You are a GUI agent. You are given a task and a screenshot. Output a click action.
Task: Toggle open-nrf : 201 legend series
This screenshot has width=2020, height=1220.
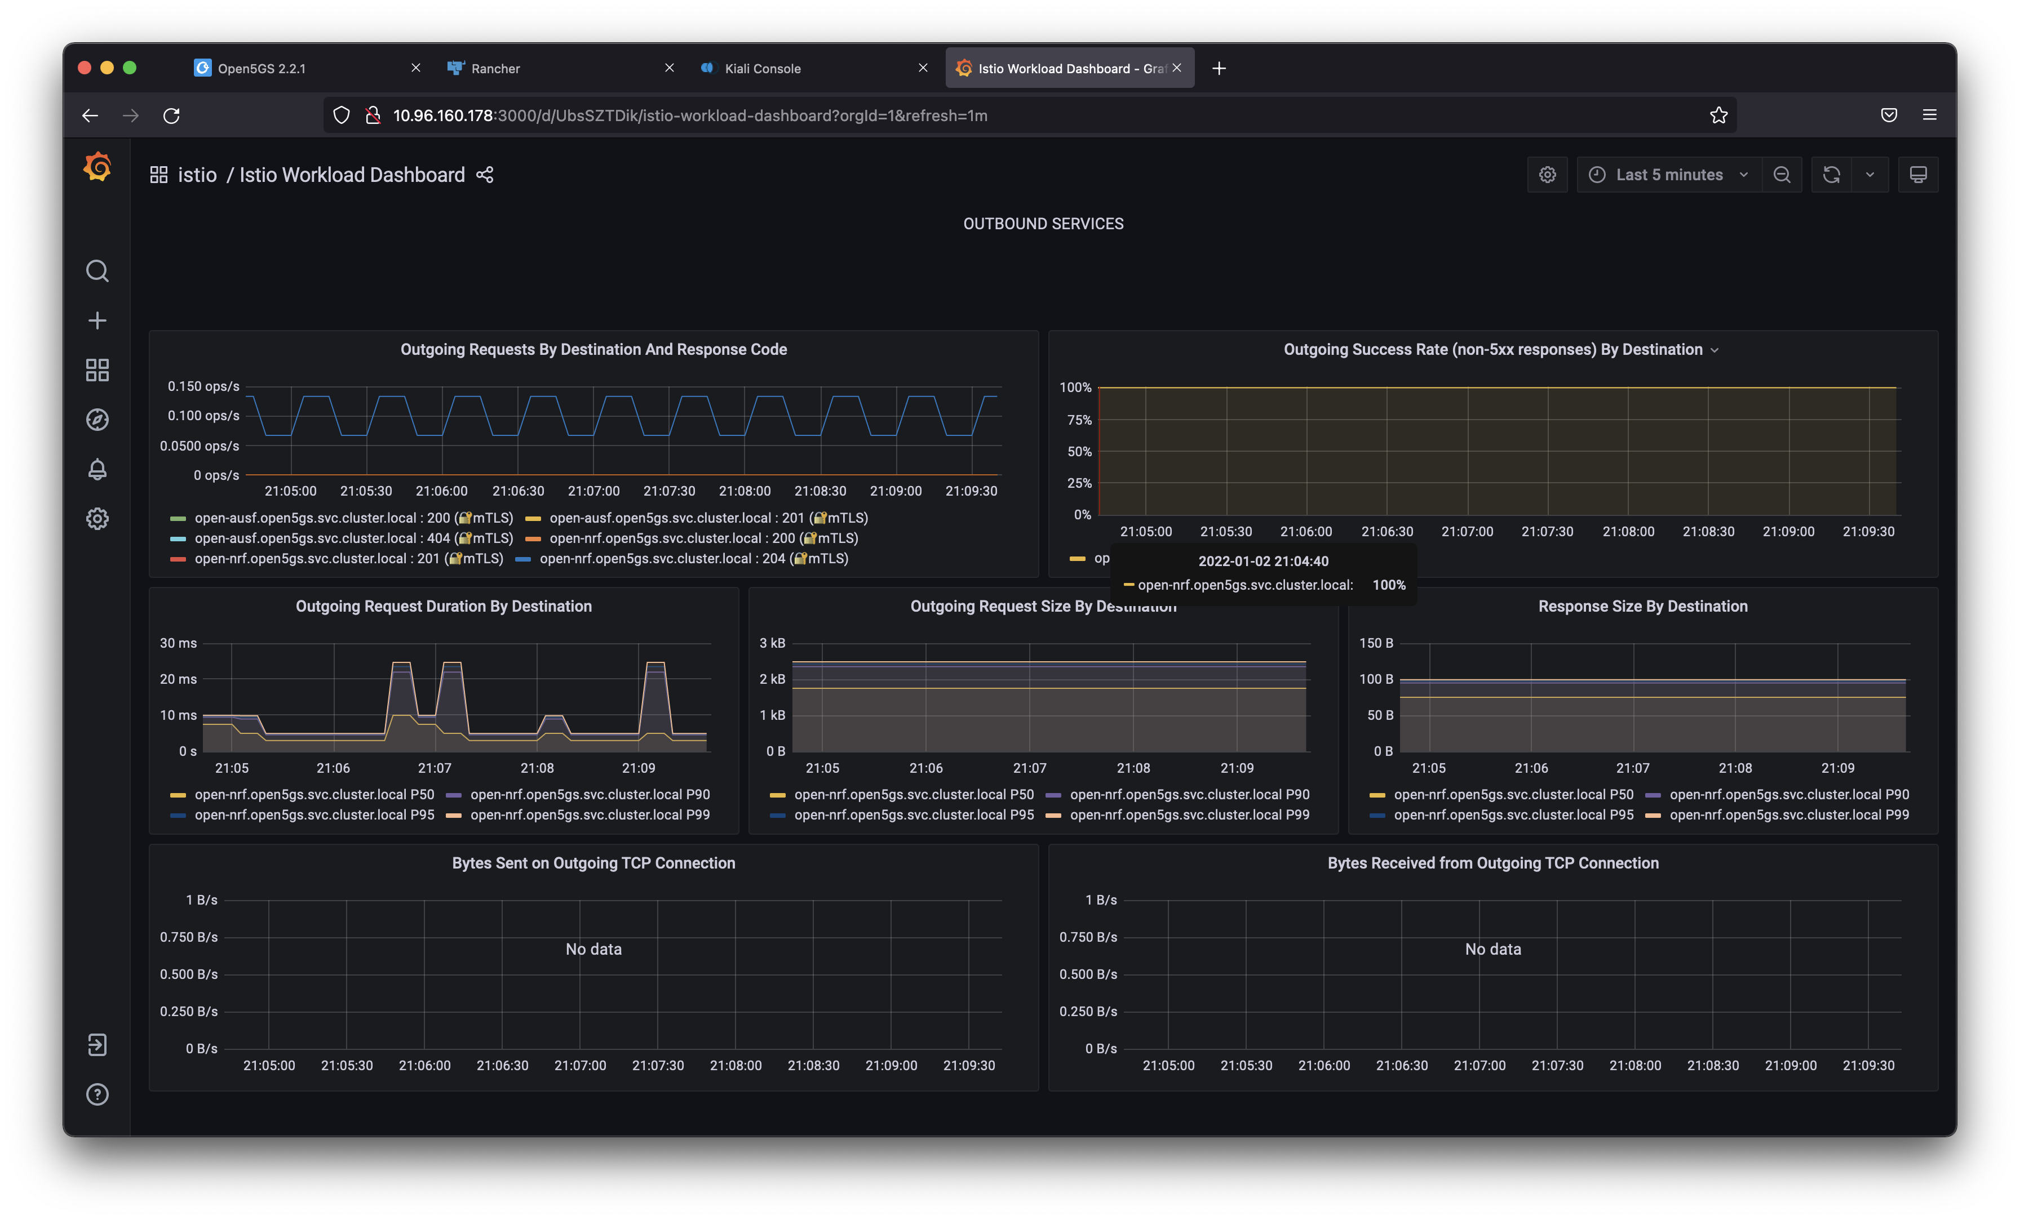pos(349,559)
